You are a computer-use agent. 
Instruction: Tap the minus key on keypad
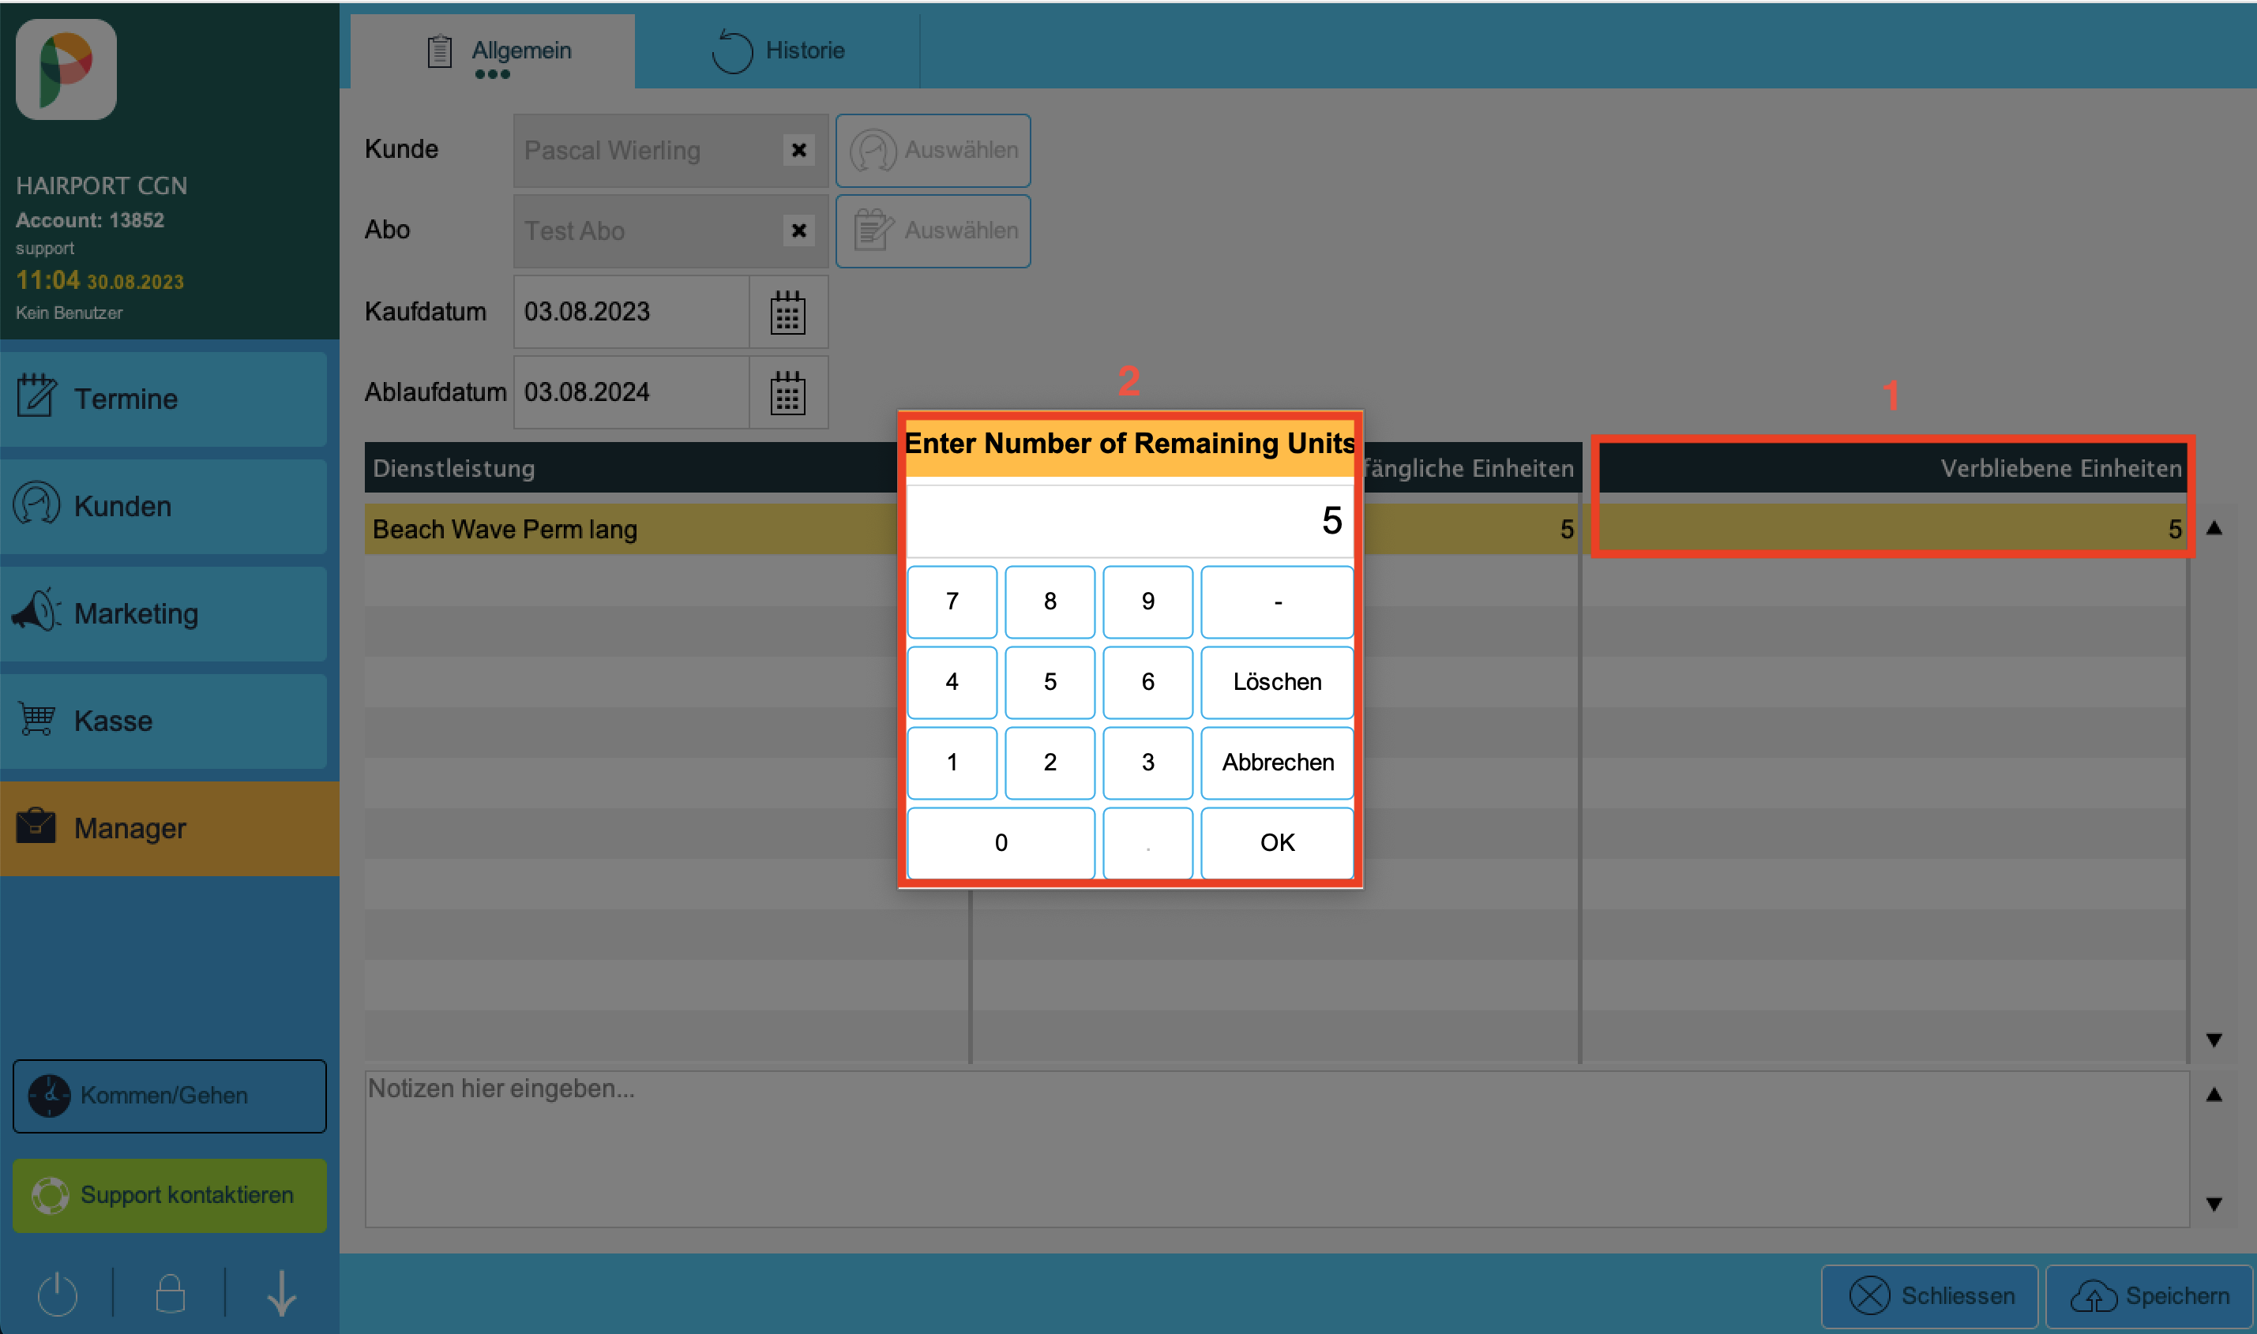click(1278, 601)
